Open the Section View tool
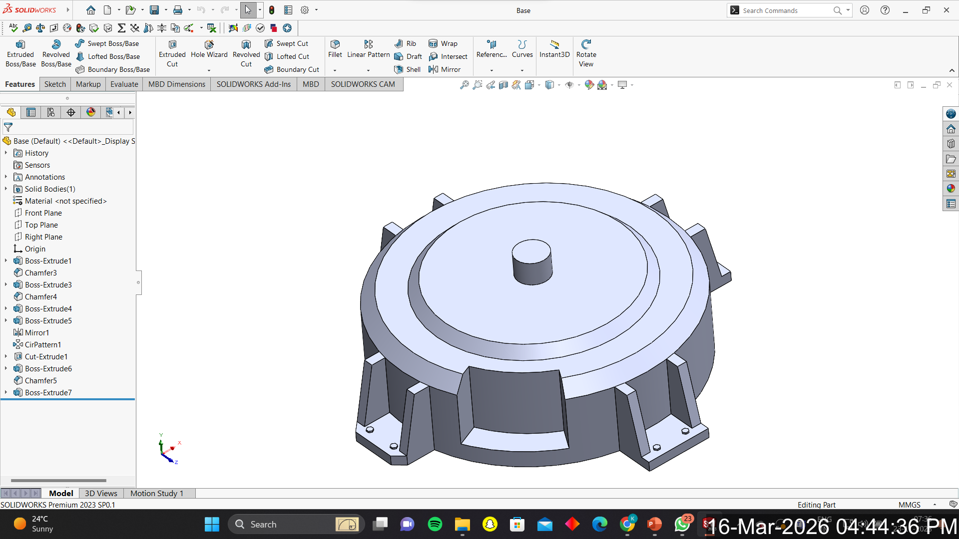 click(x=503, y=85)
